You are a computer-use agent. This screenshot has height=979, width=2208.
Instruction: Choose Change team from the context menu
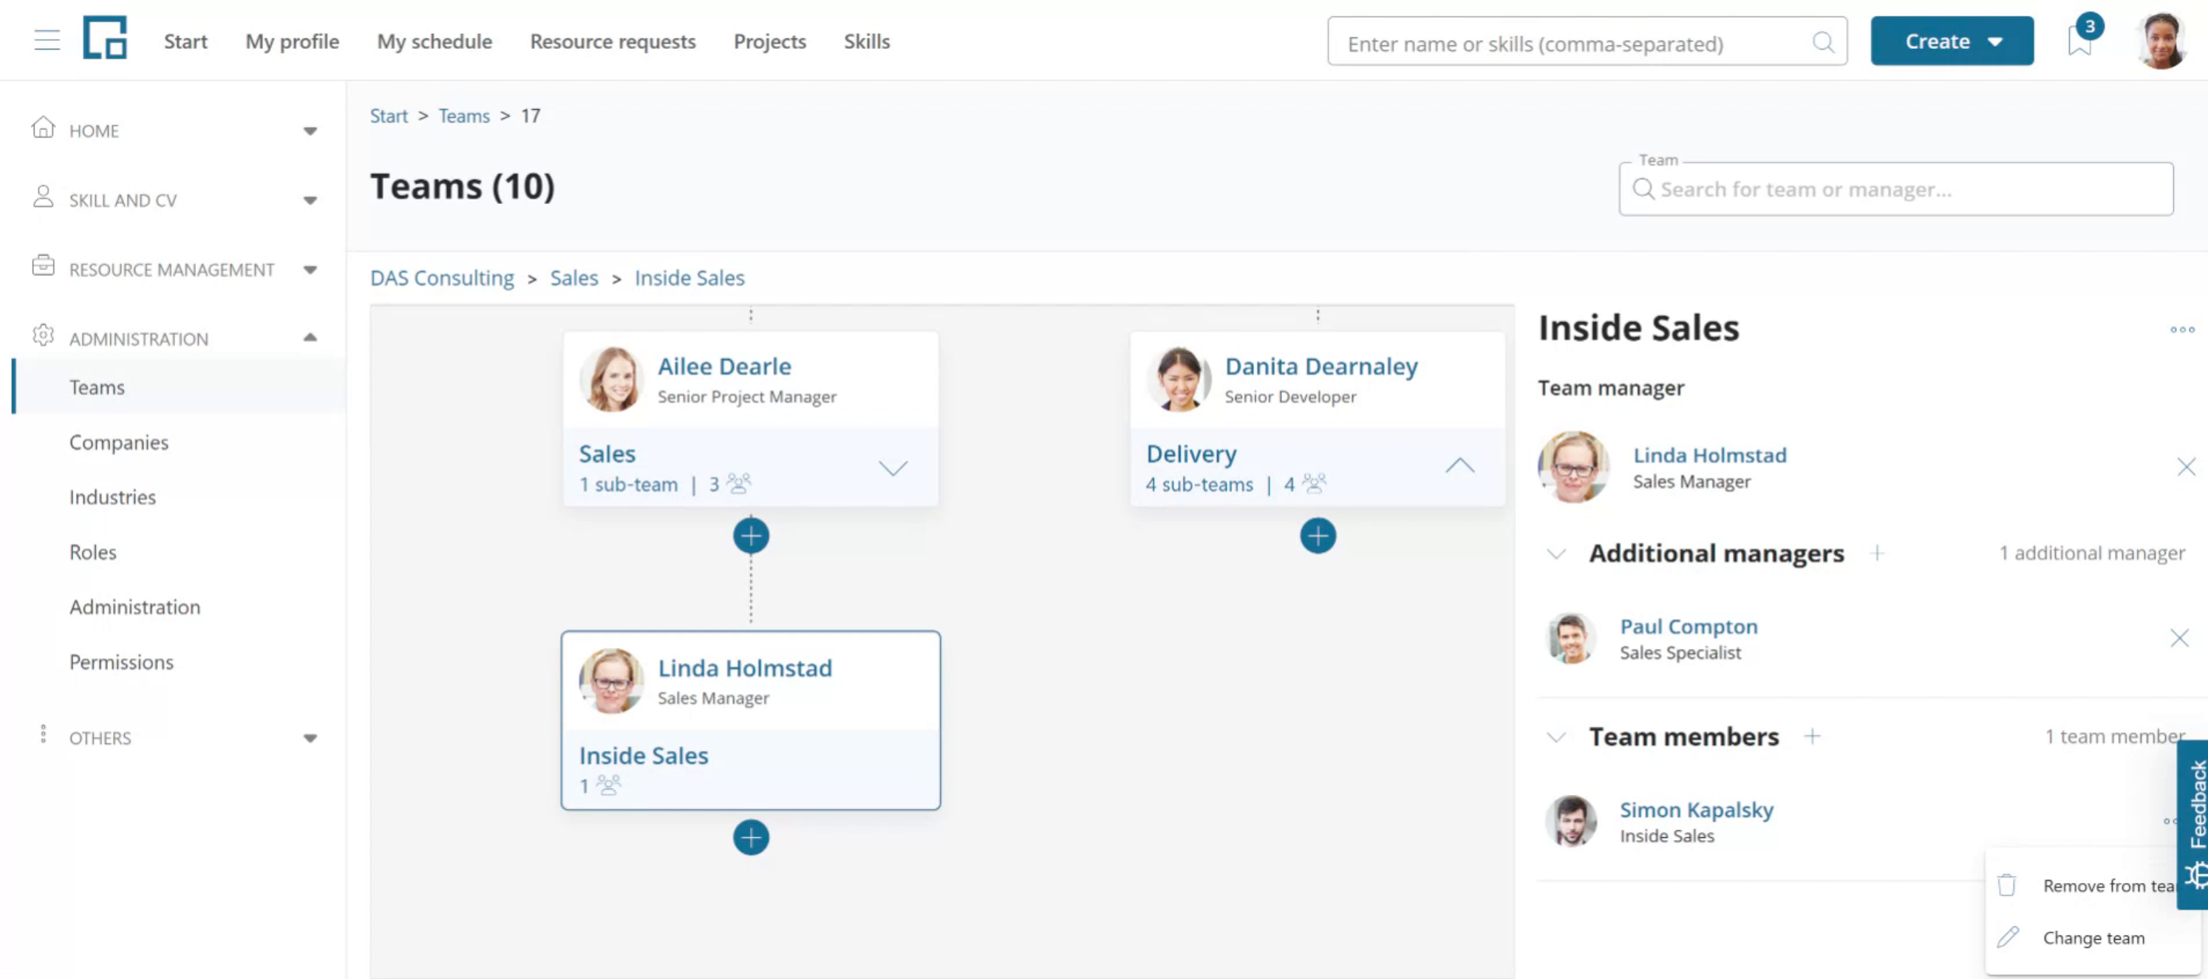2093,938
